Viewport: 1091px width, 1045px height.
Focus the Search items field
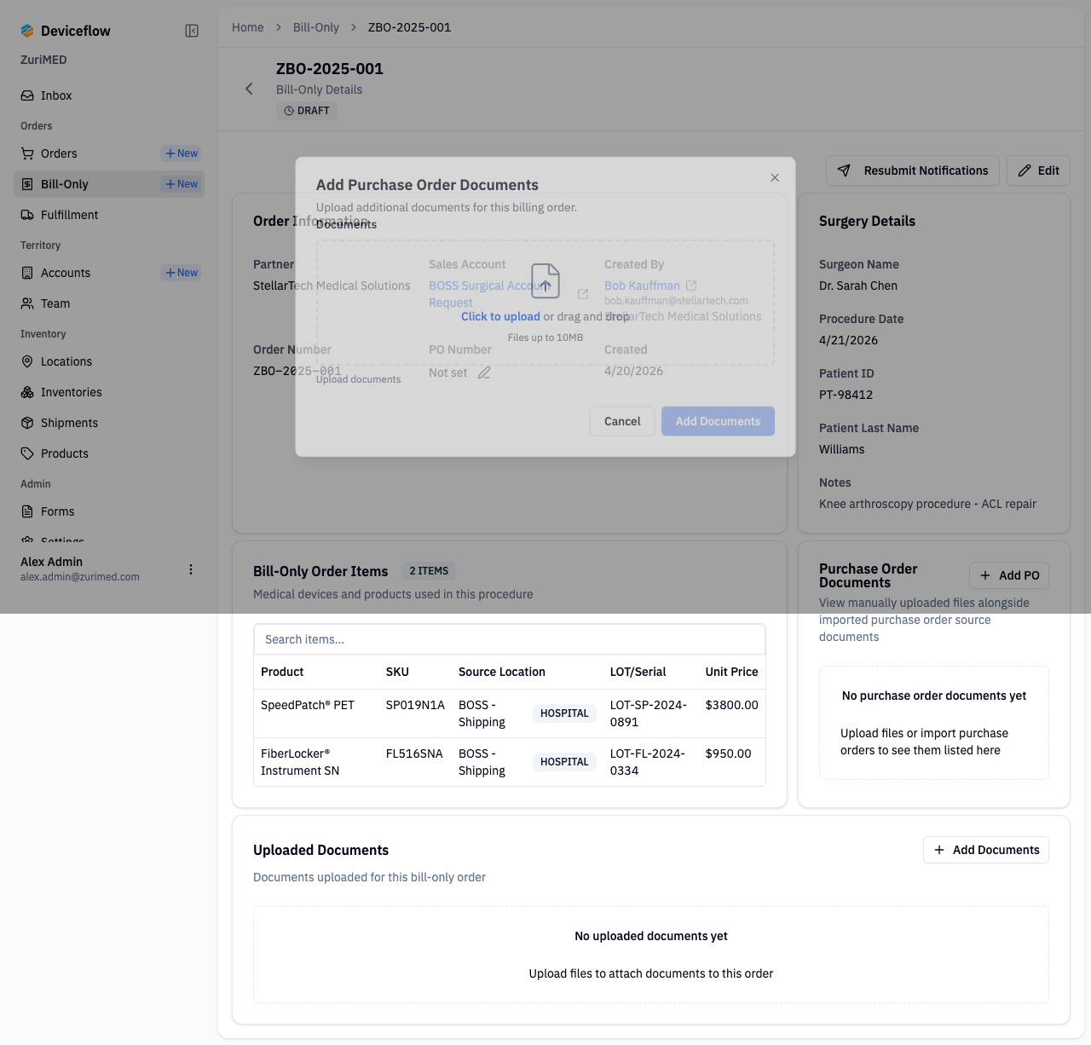[x=510, y=639]
